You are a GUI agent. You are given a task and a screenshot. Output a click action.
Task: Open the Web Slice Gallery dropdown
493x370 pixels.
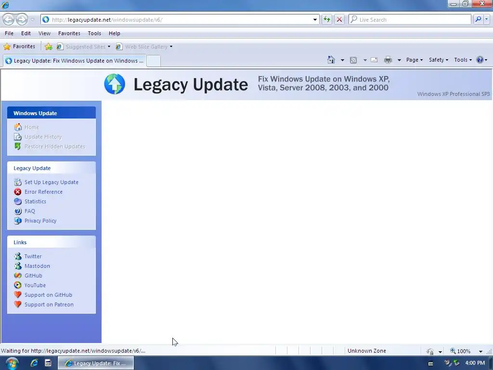pos(144,47)
